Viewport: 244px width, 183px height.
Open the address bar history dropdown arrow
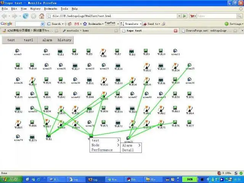point(179,16)
